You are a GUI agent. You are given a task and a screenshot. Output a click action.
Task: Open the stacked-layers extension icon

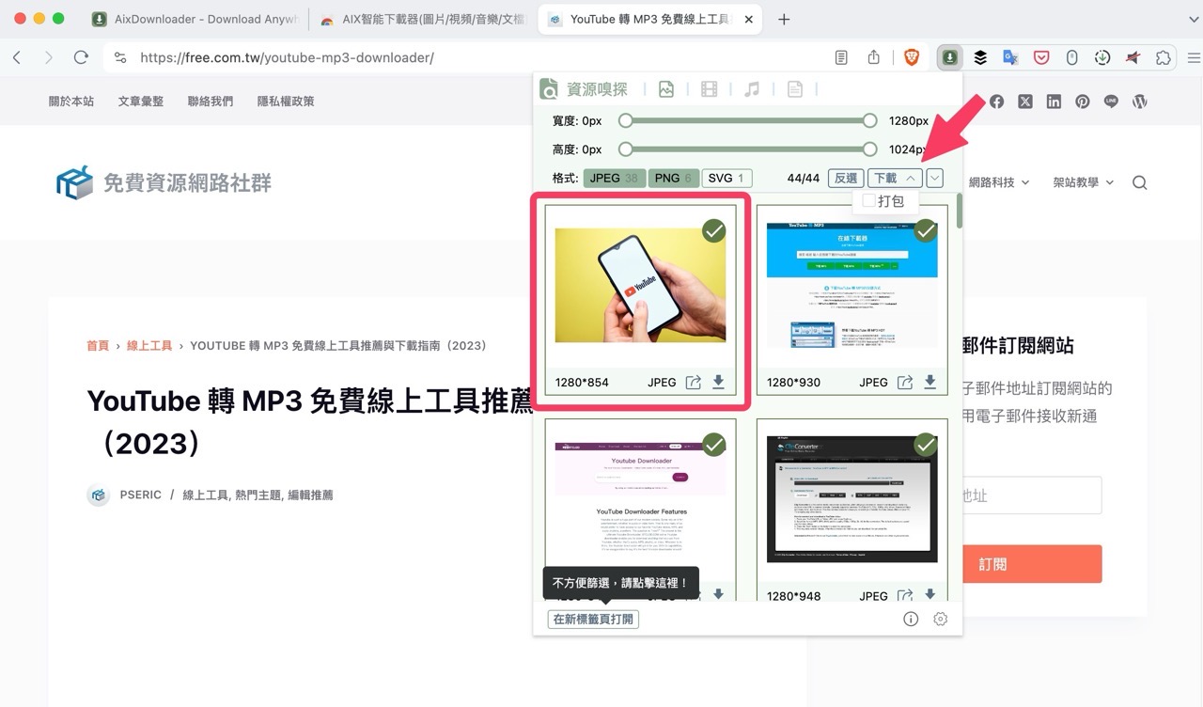pos(980,57)
